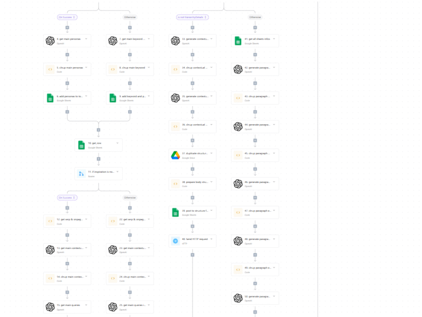422x317 pixels.
Task: Click the Google Sheets icon on step 10
Action: coord(81,145)
